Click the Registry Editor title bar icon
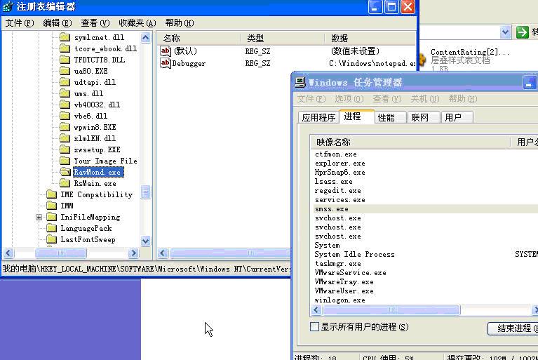Screen dimensions: 538x360 pyautogui.click(x=8, y=6)
